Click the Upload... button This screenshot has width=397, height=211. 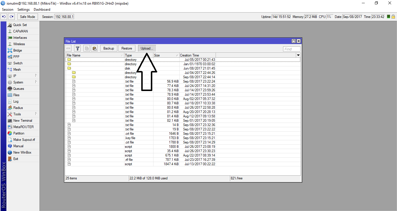click(x=147, y=48)
